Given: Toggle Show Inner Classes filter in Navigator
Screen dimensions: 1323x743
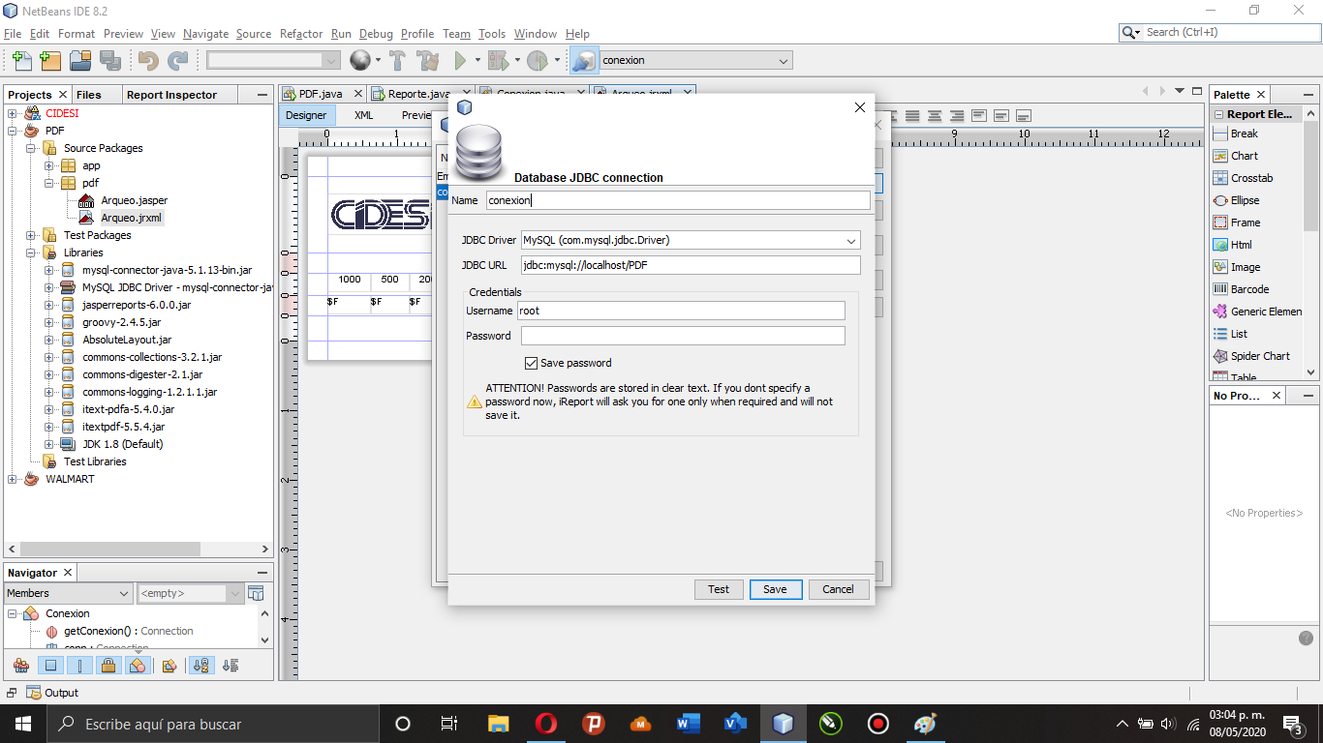Looking at the screenshot, I should point(138,666).
